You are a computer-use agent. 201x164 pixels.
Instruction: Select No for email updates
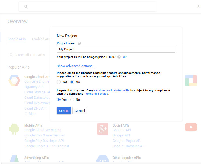pos(72,82)
